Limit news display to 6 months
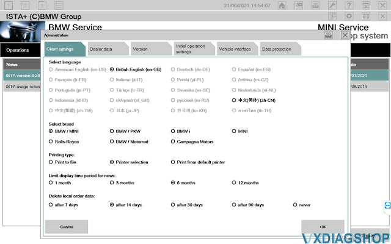This screenshot has width=391, height=244. (x=183, y=183)
